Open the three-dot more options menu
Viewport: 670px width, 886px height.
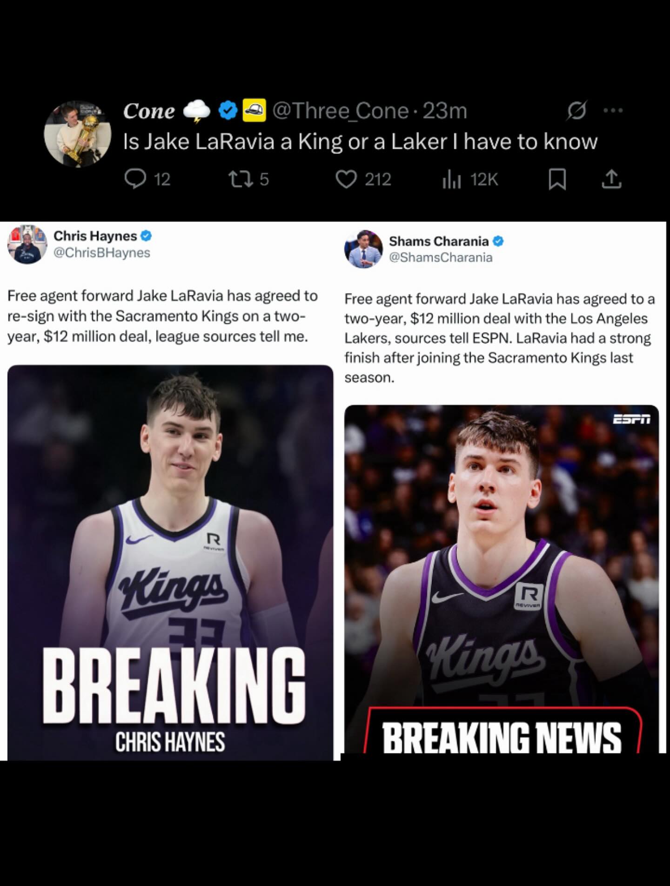pyautogui.click(x=612, y=111)
